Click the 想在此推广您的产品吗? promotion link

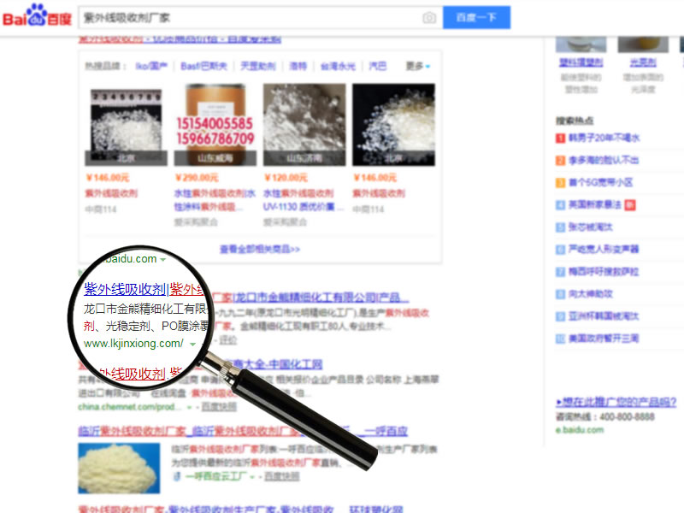(616, 402)
